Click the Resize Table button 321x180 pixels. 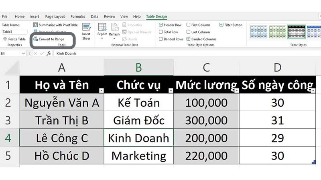[14, 39]
